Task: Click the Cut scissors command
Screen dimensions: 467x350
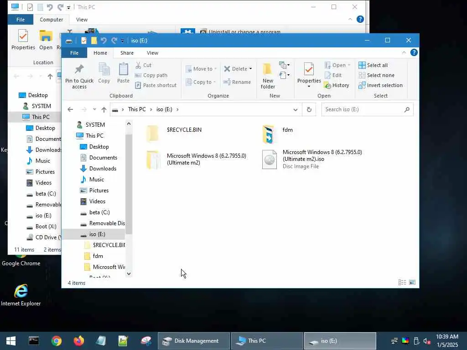Action: point(143,65)
